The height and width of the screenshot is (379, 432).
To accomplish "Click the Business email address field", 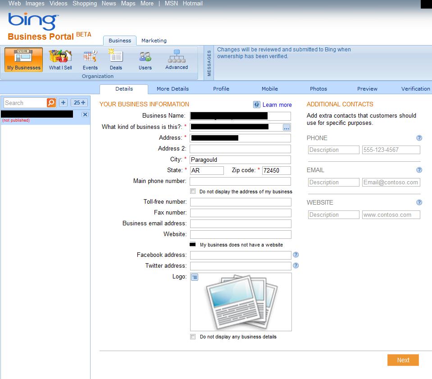I will tap(241, 224).
